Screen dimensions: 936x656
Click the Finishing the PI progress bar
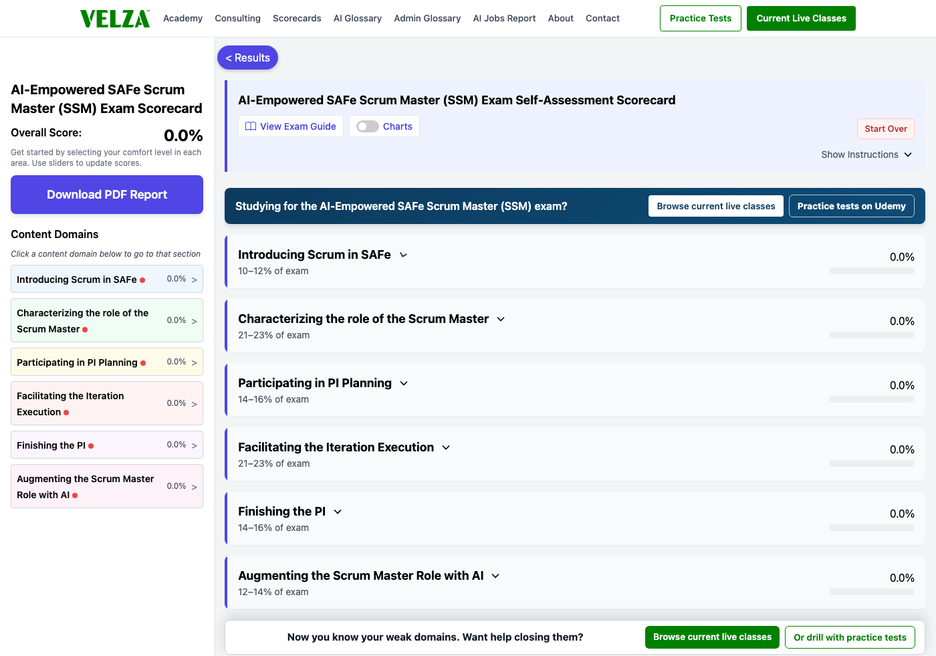point(872,528)
